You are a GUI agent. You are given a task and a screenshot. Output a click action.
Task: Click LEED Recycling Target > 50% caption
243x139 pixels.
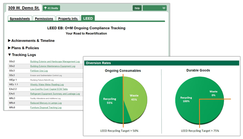point(119,131)
